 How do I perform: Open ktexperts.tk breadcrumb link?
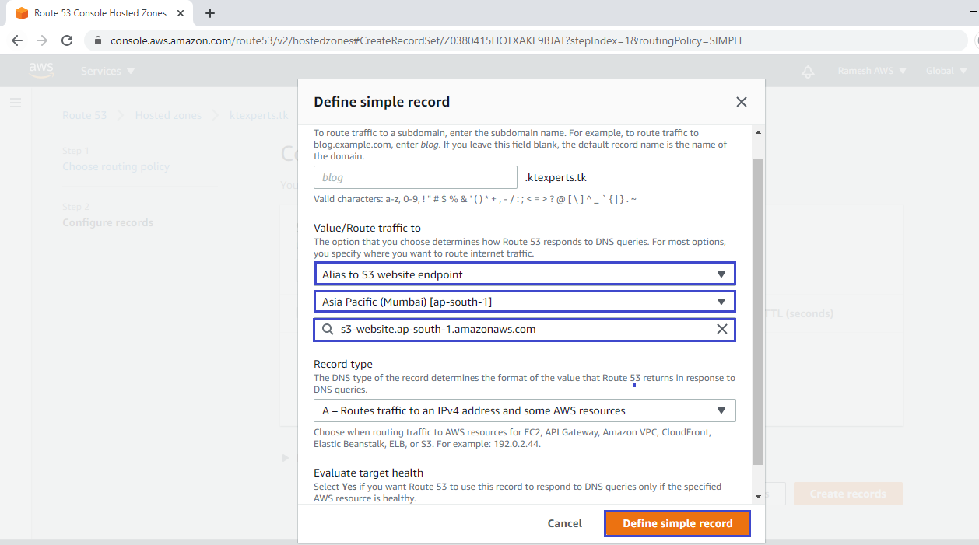pos(259,115)
